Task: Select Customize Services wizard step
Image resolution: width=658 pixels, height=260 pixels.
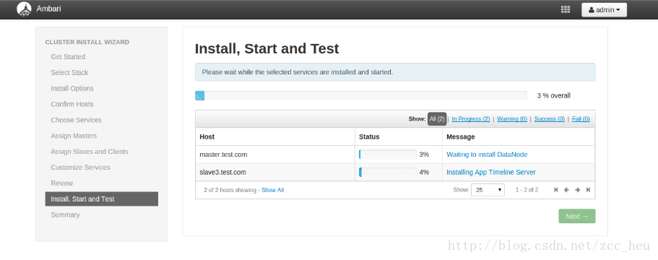Action: (81, 168)
